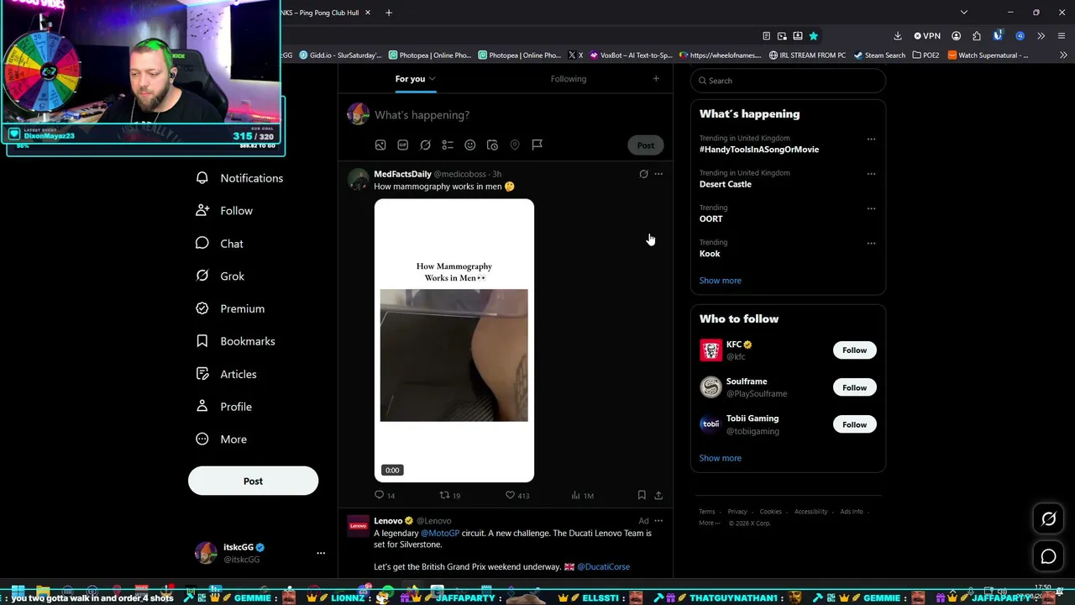Open the floating Grok button
This screenshot has width=1075, height=605.
coord(1049,519)
